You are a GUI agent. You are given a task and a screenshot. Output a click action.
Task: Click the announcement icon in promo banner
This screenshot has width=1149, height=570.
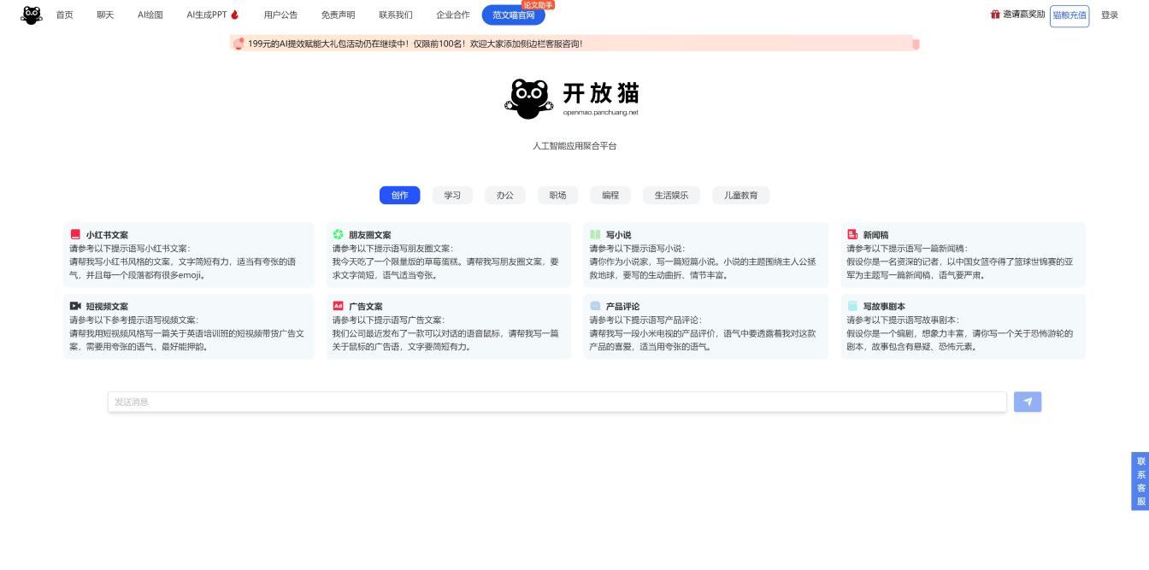(239, 44)
